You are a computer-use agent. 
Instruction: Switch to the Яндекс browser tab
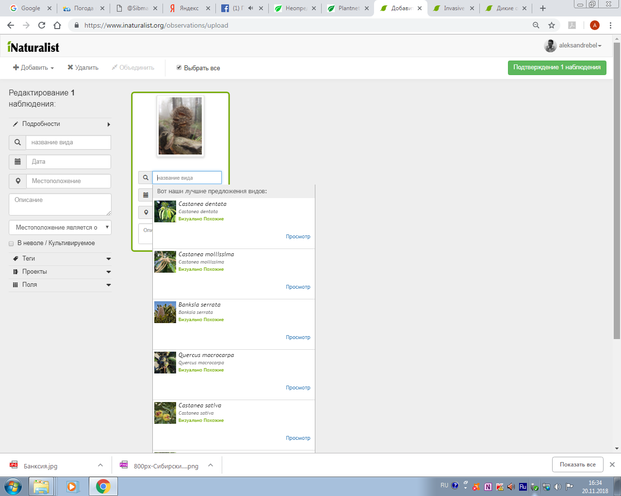click(189, 8)
